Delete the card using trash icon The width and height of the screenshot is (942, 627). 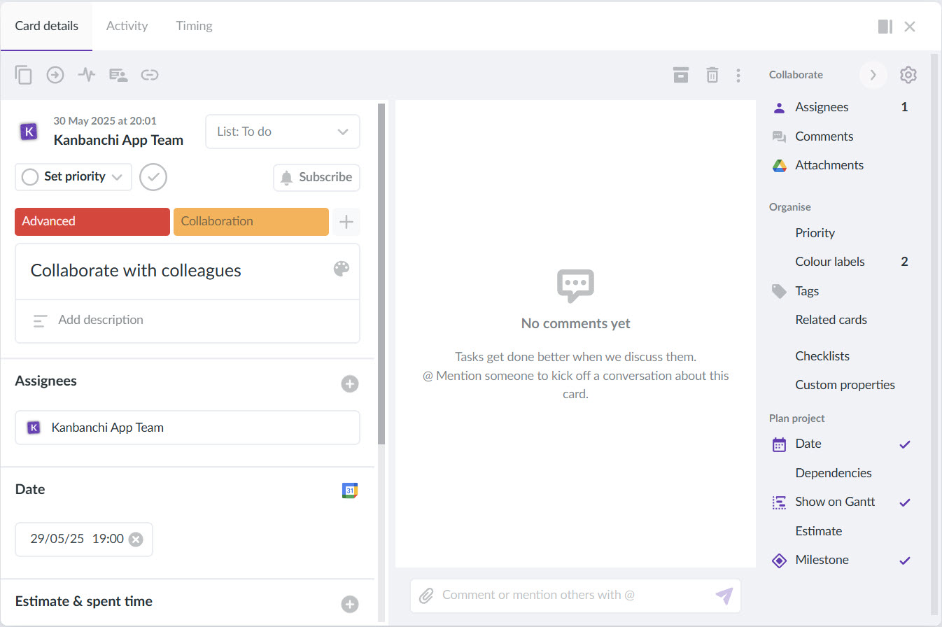(x=712, y=75)
